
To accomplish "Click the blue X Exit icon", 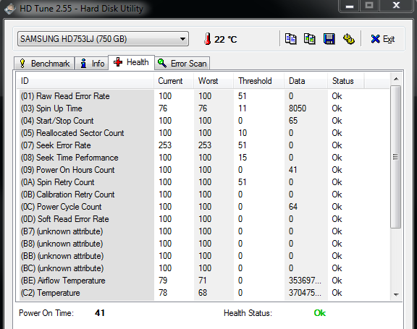I will [x=375, y=39].
